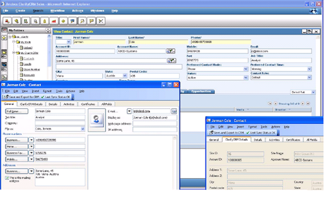Click the fourth CRM toolbar icon

click(x=35, y=21)
